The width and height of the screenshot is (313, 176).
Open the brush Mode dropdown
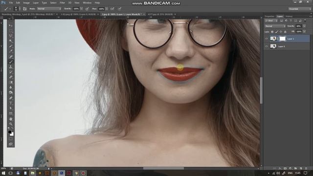49,9
